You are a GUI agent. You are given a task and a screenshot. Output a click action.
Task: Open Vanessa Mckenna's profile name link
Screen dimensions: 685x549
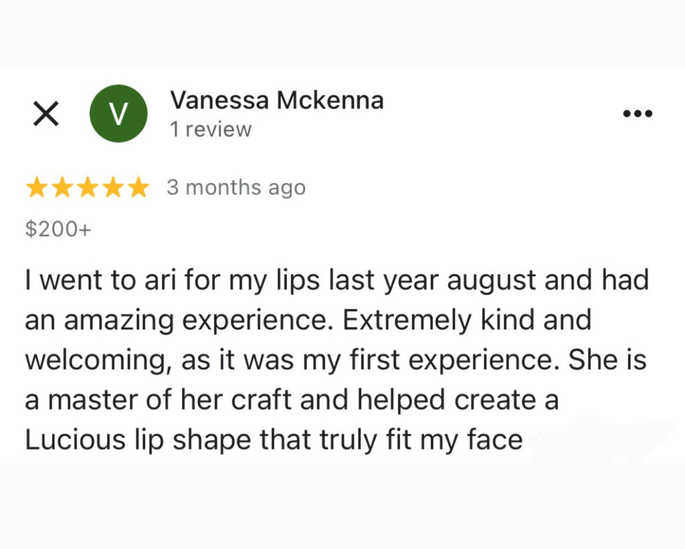point(277,100)
